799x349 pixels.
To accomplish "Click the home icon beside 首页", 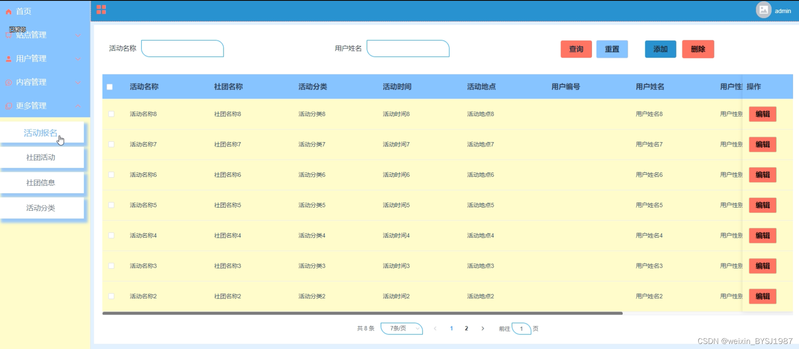I will click(8, 12).
